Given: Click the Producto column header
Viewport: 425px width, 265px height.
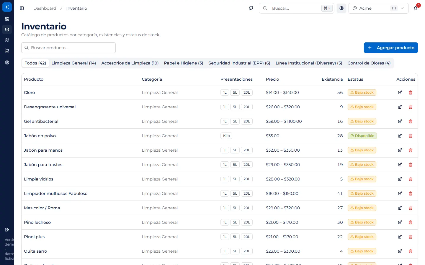Looking at the screenshot, I should [x=34, y=79].
